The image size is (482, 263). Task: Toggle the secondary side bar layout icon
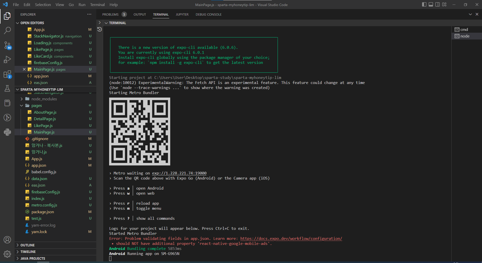437,5
